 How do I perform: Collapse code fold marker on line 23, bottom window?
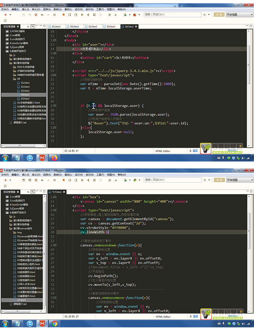click(x=55, y=245)
